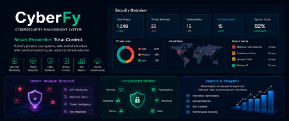Open the Total Assets card
289x121 pixels.
click(128, 25)
